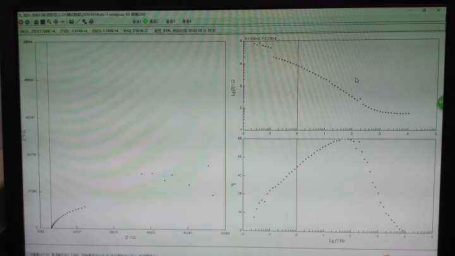Image resolution: width=455 pixels, height=256 pixels.
Task: Restore down the application window
Action: pos(424,11)
